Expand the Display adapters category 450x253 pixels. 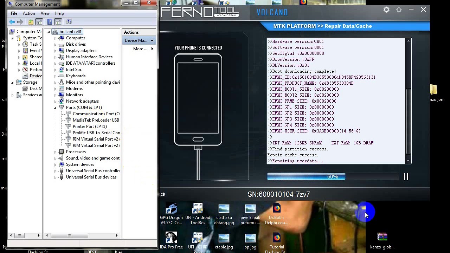tap(55, 51)
